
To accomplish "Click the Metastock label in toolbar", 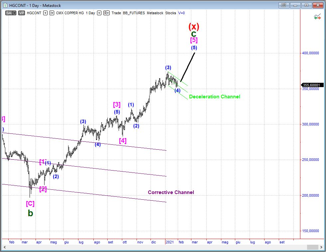I will click(x=155, y=13).
